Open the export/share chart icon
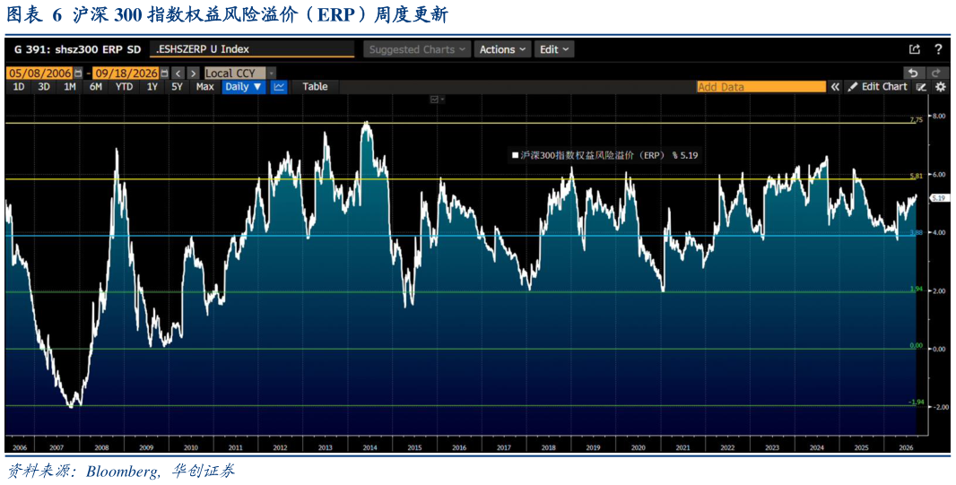The image size is (956, 485). tap(914, 49)
